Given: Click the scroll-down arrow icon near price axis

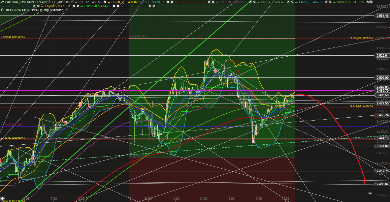Looking at the screenshot, I should [370, 193].
